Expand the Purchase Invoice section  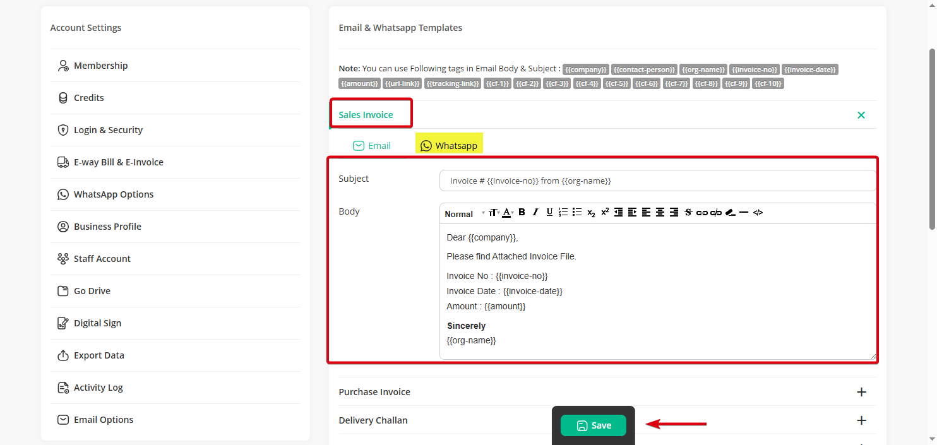861,392
